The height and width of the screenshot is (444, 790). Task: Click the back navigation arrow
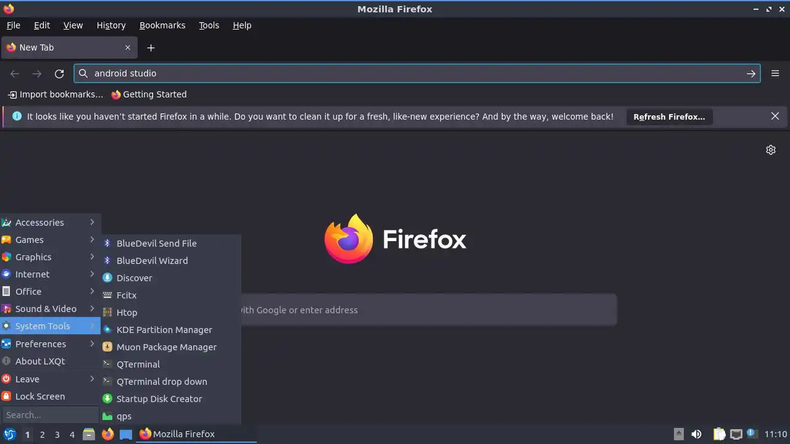tap(15, 73)
